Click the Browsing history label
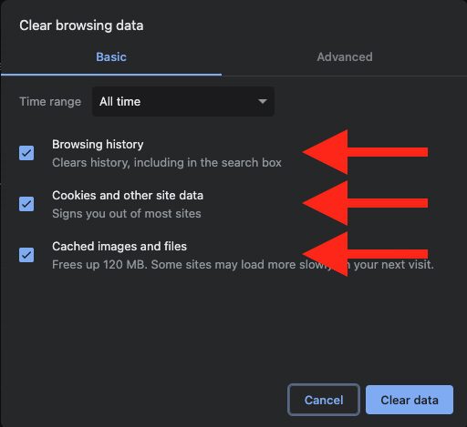Screen dimensions: 467x427 click(98, 145)
